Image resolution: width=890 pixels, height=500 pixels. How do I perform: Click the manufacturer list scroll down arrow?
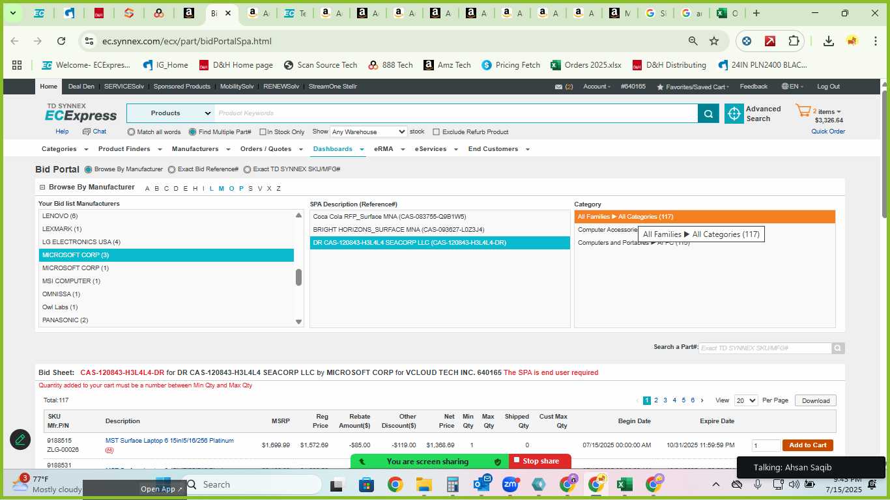[x=299, y=322]
